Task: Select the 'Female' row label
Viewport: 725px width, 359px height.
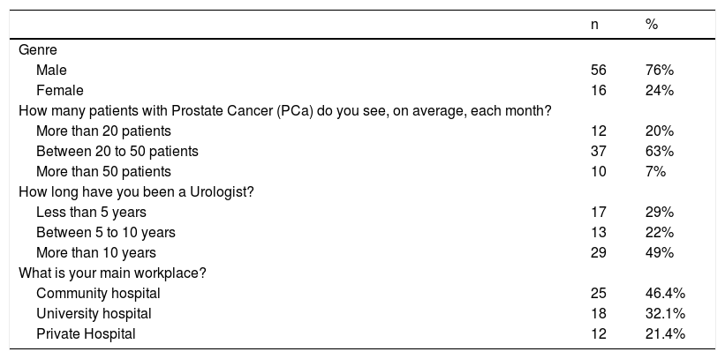Action: [58, 90]
